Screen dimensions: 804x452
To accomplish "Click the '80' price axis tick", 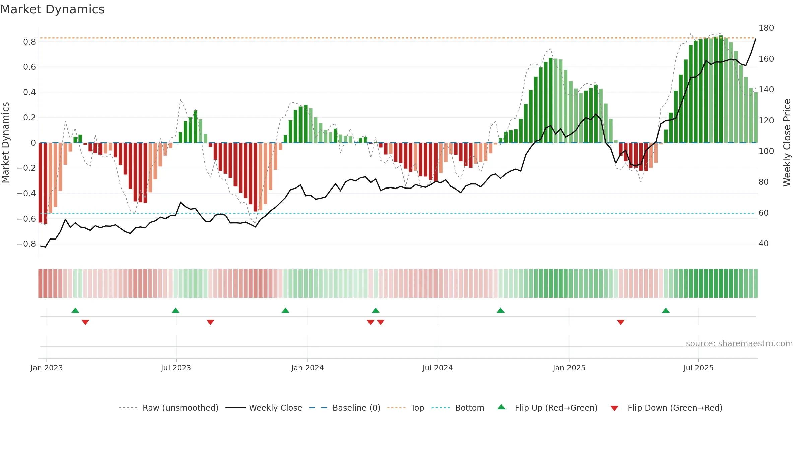I will point(764,182).
